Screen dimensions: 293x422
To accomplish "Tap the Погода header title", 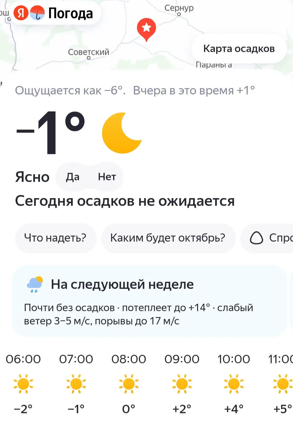I will [71, 13].
